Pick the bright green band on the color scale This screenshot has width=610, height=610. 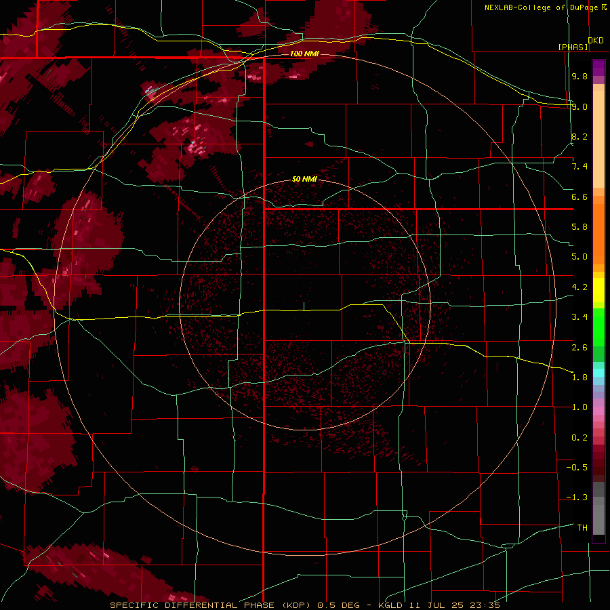598,327
